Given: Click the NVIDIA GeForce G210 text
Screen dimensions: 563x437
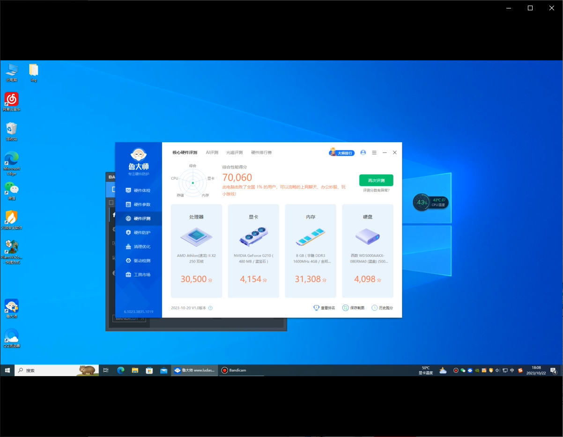Looking at the screenshot, I should (x=253, y=258).
